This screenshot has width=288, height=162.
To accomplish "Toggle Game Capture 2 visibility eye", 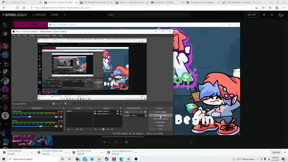I will point(117,114).
